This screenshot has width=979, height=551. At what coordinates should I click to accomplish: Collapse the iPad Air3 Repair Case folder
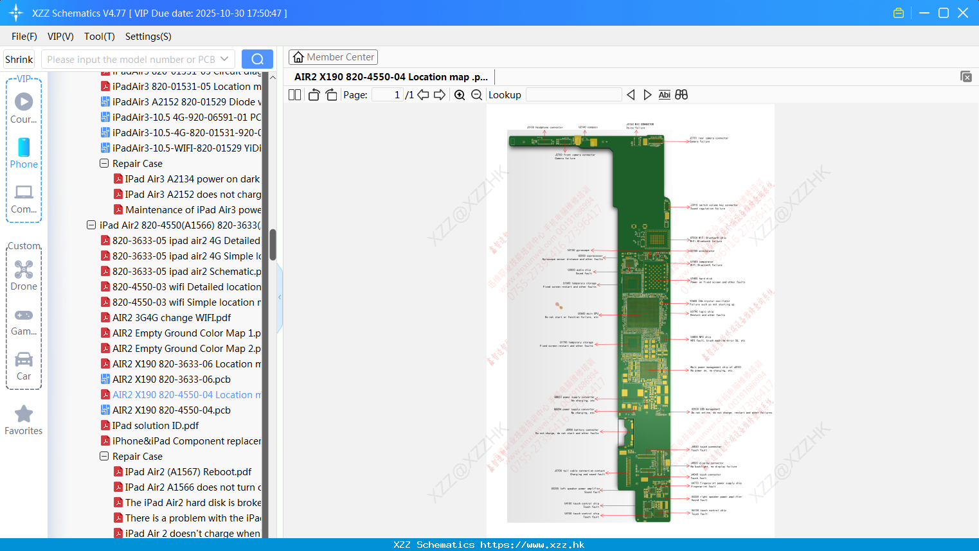(104, 164)
